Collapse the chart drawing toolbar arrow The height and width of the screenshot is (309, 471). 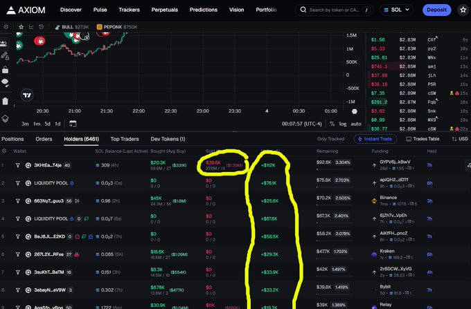pos(14,106)
